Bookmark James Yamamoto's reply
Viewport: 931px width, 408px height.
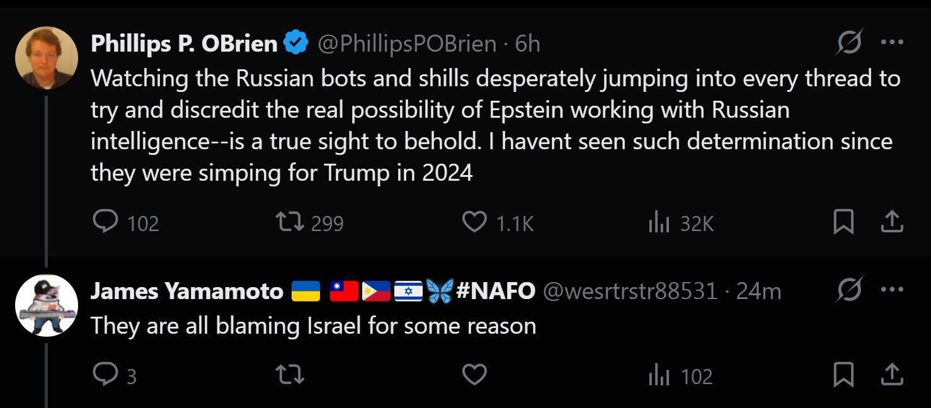[843, 375]
